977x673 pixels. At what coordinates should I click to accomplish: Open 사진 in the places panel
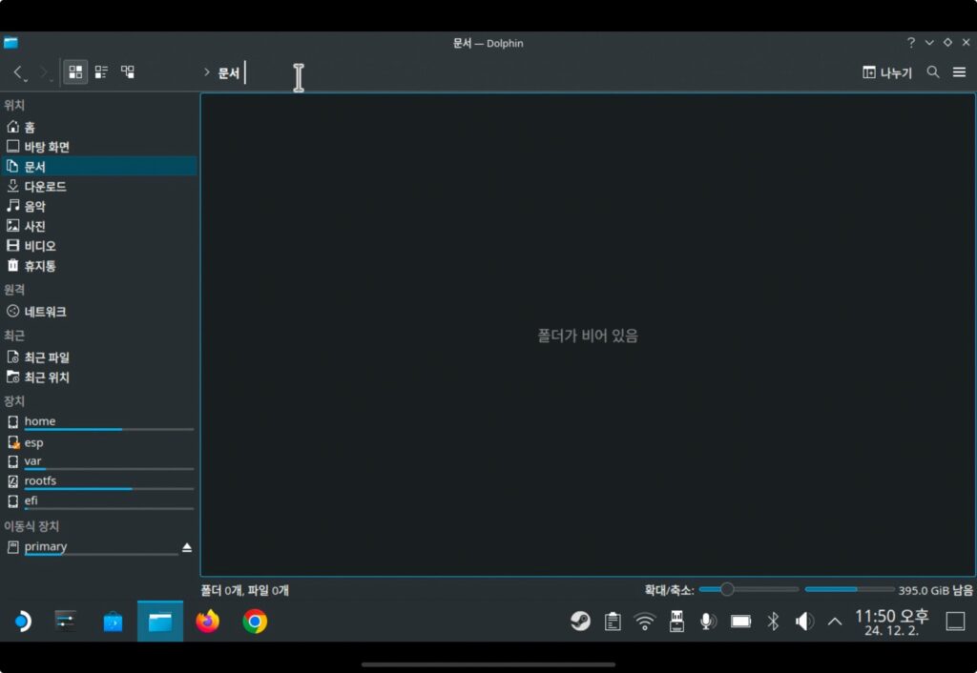tap(99, 226)
